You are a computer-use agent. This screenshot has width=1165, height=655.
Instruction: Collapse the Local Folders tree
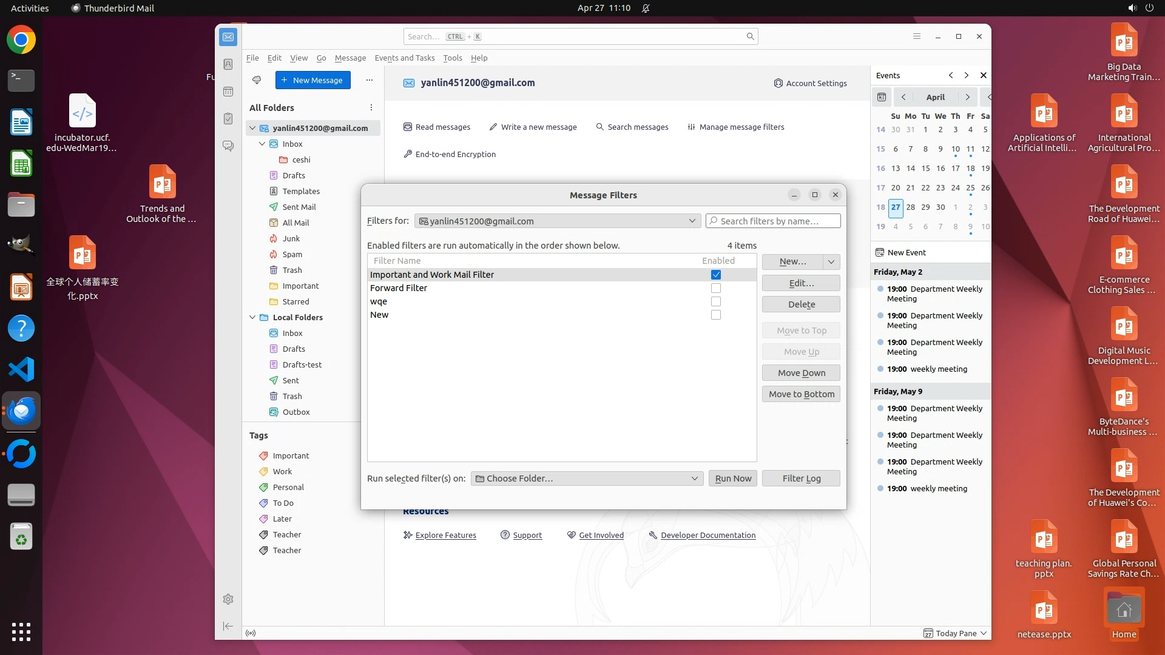click(x=252, y=317)
